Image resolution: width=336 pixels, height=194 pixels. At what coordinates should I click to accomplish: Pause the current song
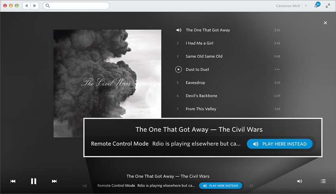click(33, 181)
